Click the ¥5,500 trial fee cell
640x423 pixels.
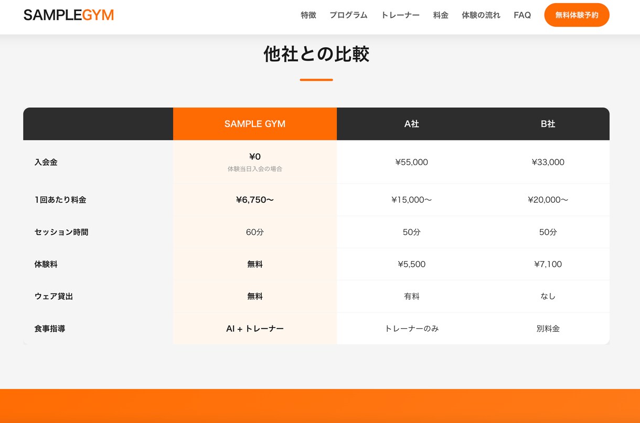412,264
